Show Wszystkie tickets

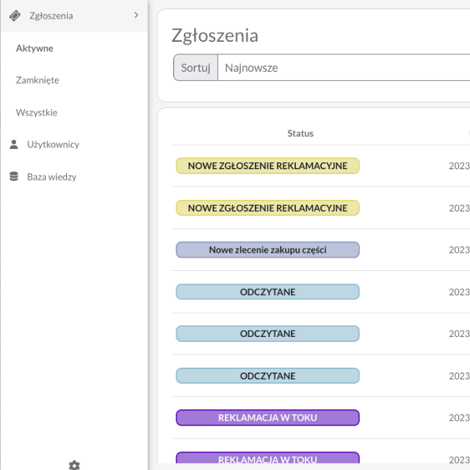37,113
